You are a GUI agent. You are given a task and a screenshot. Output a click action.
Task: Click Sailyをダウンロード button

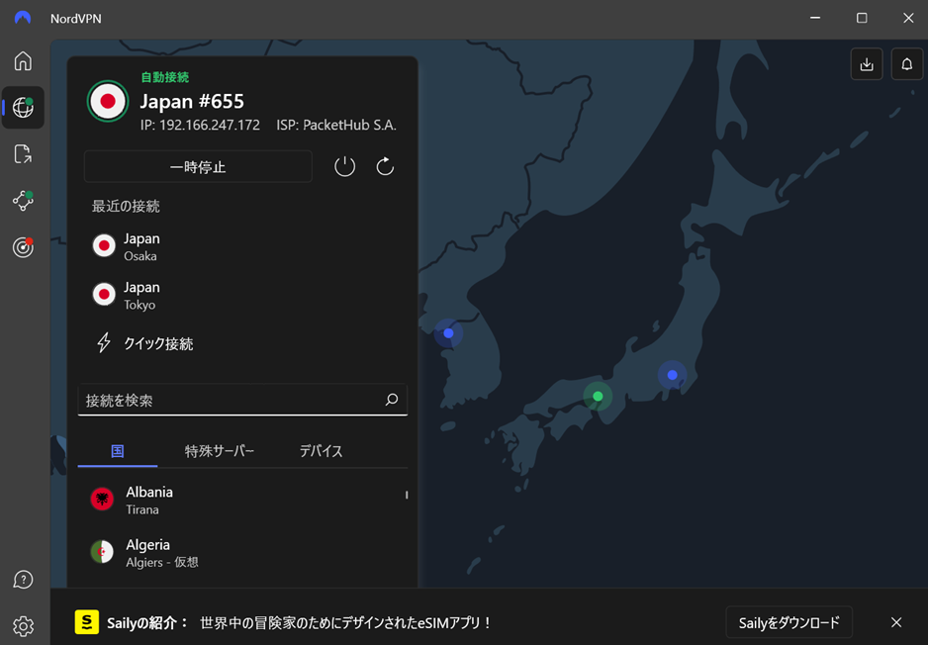789,622
